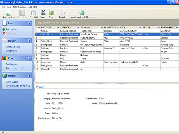179x134 pixels.
Task: Click the Add new item toolbar icon
Action: pos(9,13)
